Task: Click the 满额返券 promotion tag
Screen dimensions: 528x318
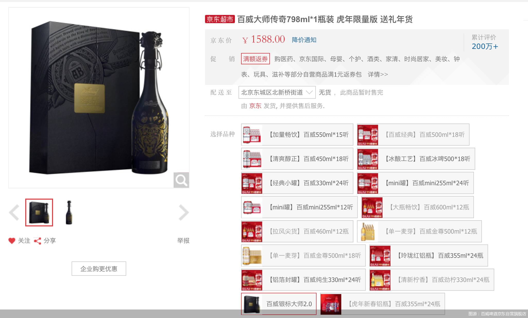Action: (255, 59)
